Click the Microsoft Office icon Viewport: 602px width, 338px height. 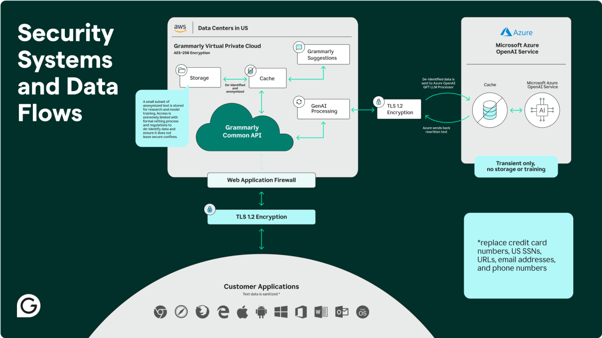click(301, 312)
